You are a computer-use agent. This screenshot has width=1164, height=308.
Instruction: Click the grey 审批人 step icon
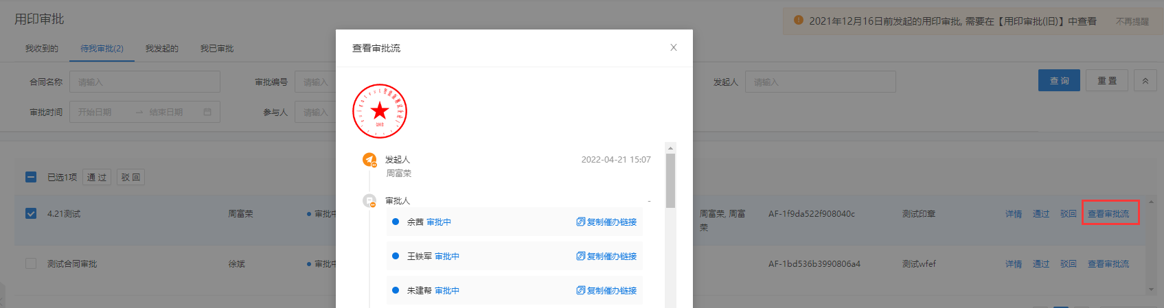click(x=369, y=201)
